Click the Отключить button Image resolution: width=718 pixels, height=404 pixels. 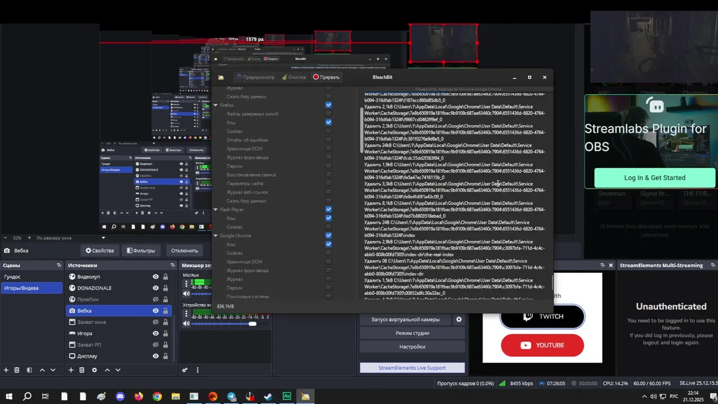pyautogui.click(x=185, y=250)
